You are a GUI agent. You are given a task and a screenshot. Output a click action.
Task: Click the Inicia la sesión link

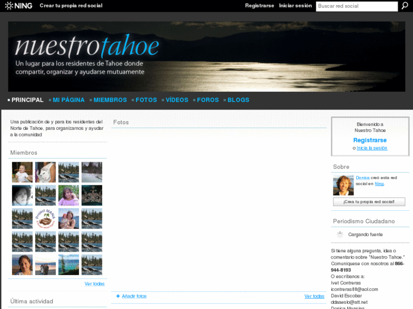372,148
